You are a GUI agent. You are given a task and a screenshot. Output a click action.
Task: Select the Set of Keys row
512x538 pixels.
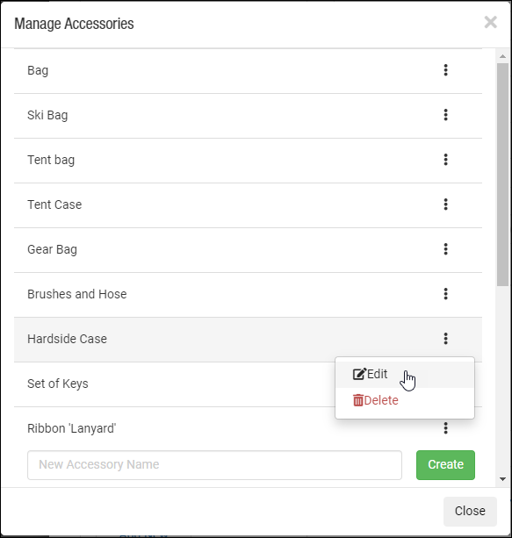[248, 384]
